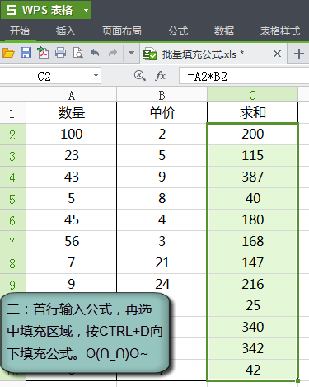Image resolution: width=309 pixels, height=387 pixels.
Task: Open Print Preview icon
Action: pyautogui.click(x=78, y=53)
